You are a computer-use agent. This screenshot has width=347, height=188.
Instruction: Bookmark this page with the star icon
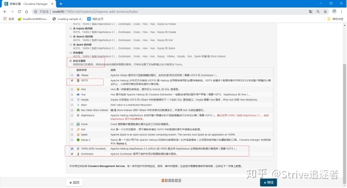pyautogui.click(x=325, y=11)
